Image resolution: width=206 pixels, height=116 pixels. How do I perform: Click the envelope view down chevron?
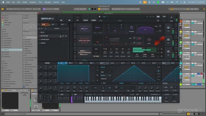point(97,80)
